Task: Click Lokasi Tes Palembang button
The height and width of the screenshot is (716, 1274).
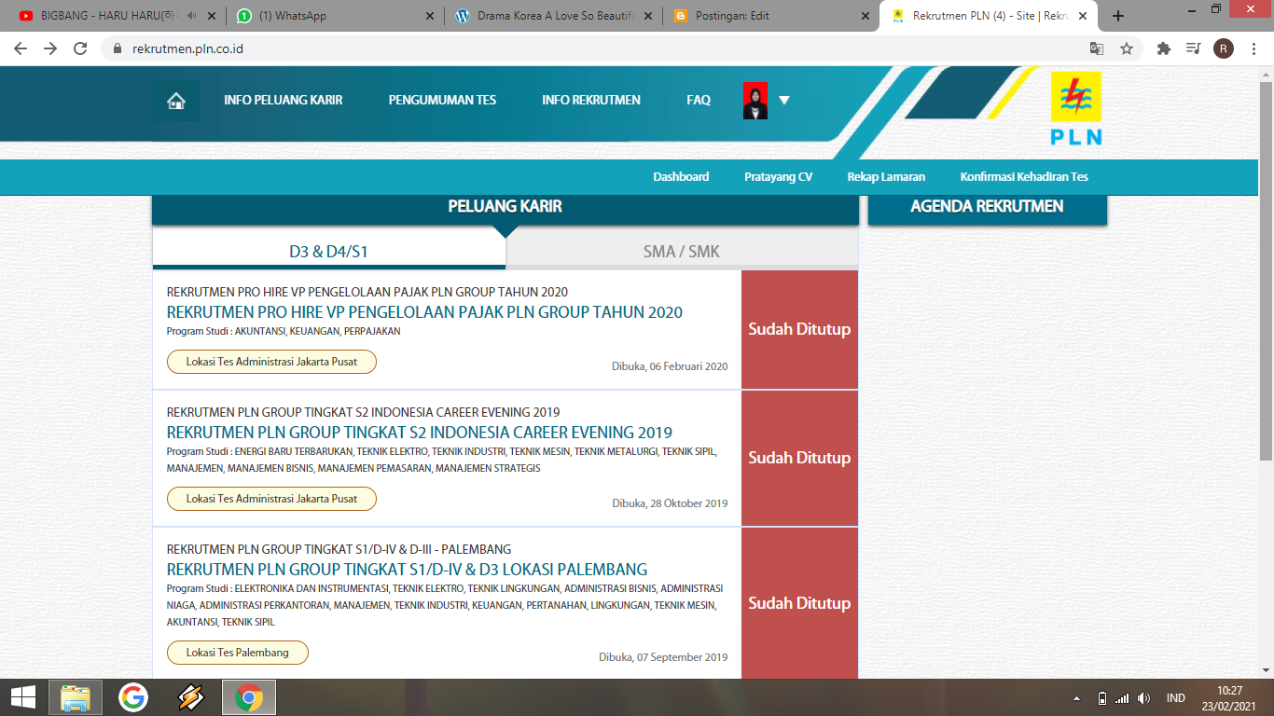Action: pos(238,653)
